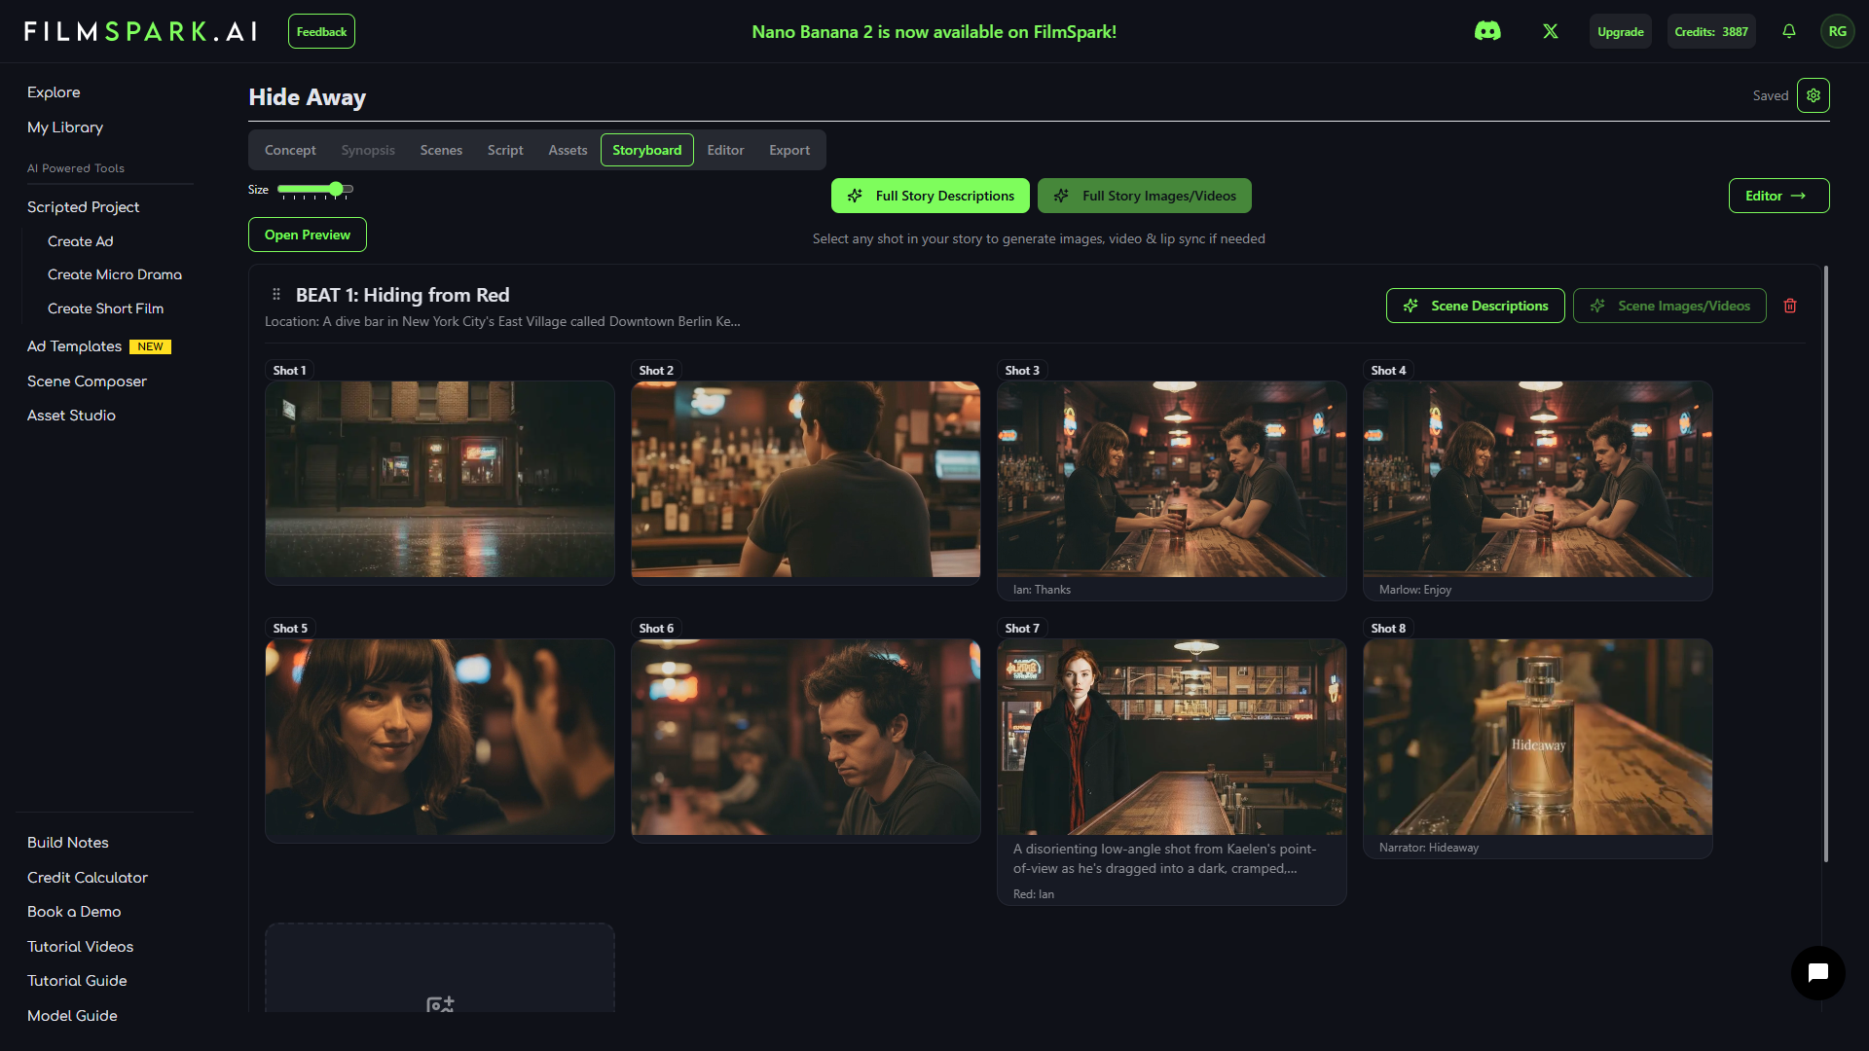Delete BEAT 1 using the trash icon

click(x=1790, y=306)
